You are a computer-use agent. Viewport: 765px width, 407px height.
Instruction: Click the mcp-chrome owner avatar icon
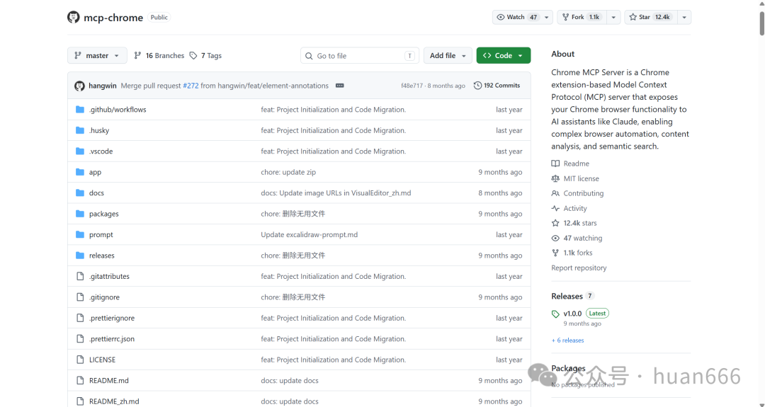pyautogui.click(x=73, y=17)
